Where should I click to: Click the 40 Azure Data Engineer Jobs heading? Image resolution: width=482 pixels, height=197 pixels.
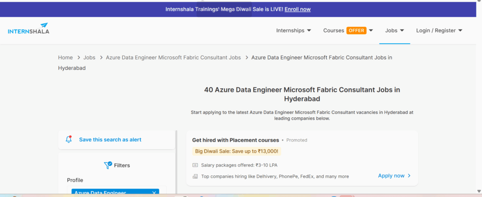point(302,94)
